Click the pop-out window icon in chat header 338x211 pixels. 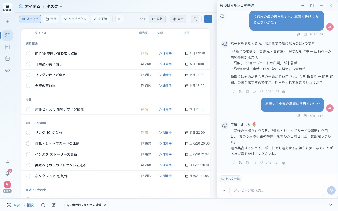[312, 6]
